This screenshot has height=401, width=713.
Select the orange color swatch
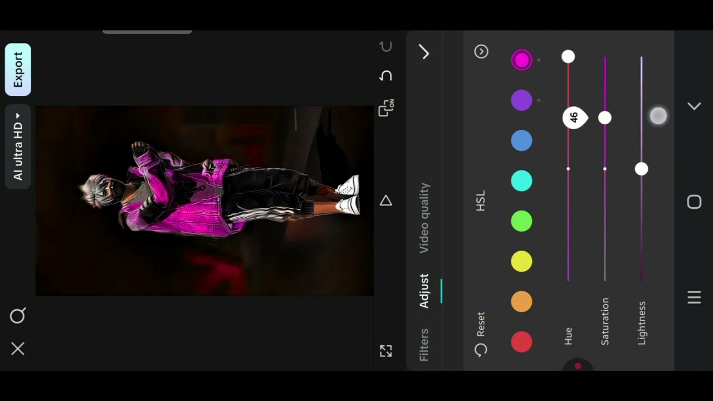point(522,301)
